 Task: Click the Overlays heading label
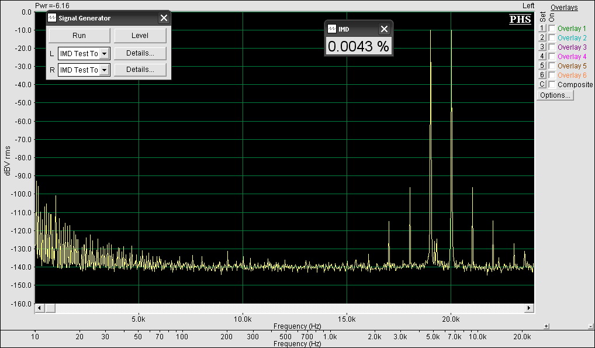(x=564, y=8)
